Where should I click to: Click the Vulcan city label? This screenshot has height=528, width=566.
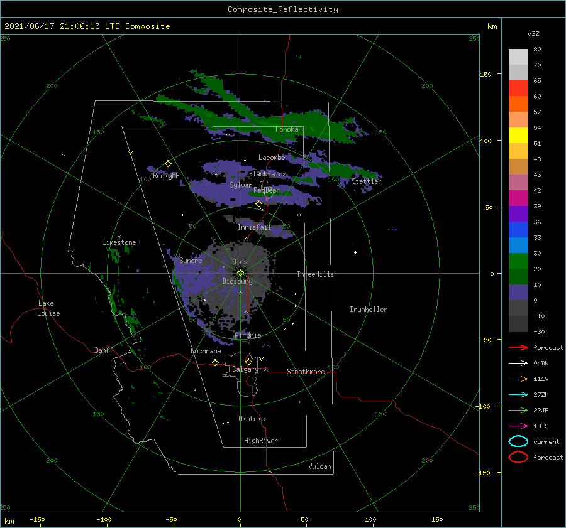(x=319, y=466)
